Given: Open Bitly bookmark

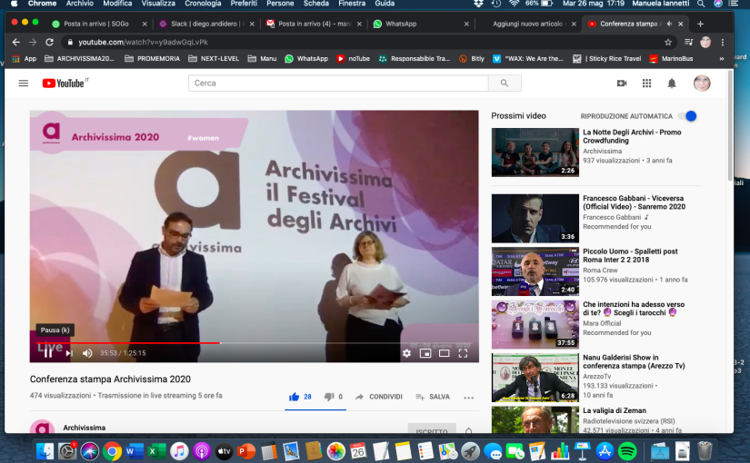Looking at the screenshot, I should coord(472,59).
